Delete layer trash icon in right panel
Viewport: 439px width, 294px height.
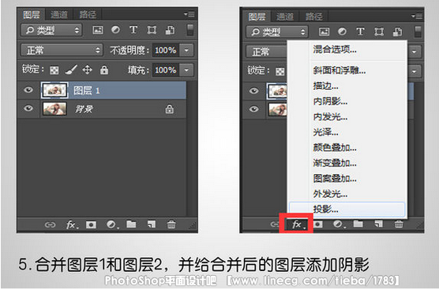tap(399, 224)
